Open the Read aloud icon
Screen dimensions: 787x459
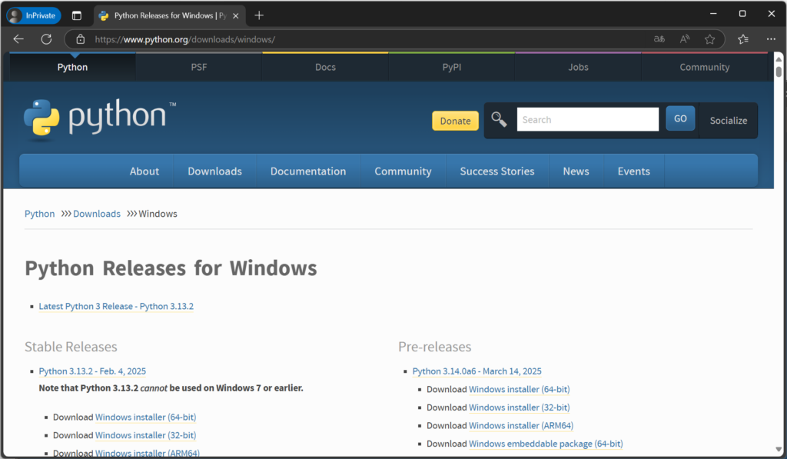[685, 39]
